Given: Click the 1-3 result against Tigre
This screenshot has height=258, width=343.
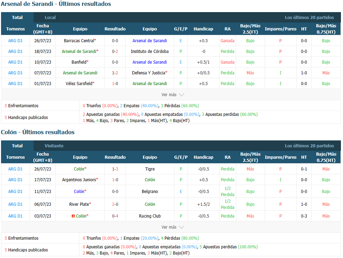Looking at the screenshot, I should (115, 169).
